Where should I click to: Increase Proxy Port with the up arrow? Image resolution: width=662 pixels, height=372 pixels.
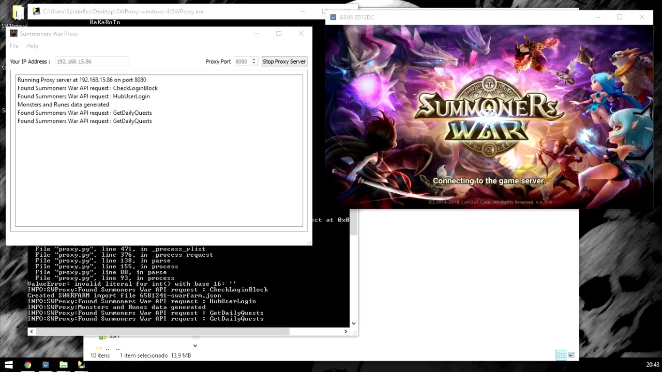point(254,59)
